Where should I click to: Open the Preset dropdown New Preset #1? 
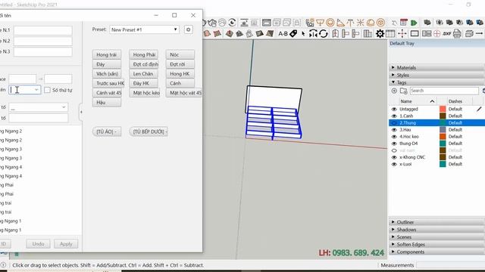click(144, 29)
